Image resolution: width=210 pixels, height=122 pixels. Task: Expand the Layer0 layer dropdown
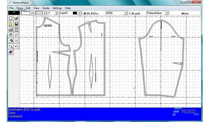[x=79, y=13]
